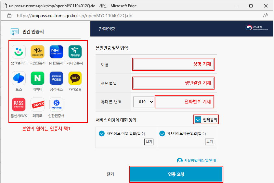Open the read aloud icon in the address bar
Screen dimensions: 274x183
pos(265,16)
